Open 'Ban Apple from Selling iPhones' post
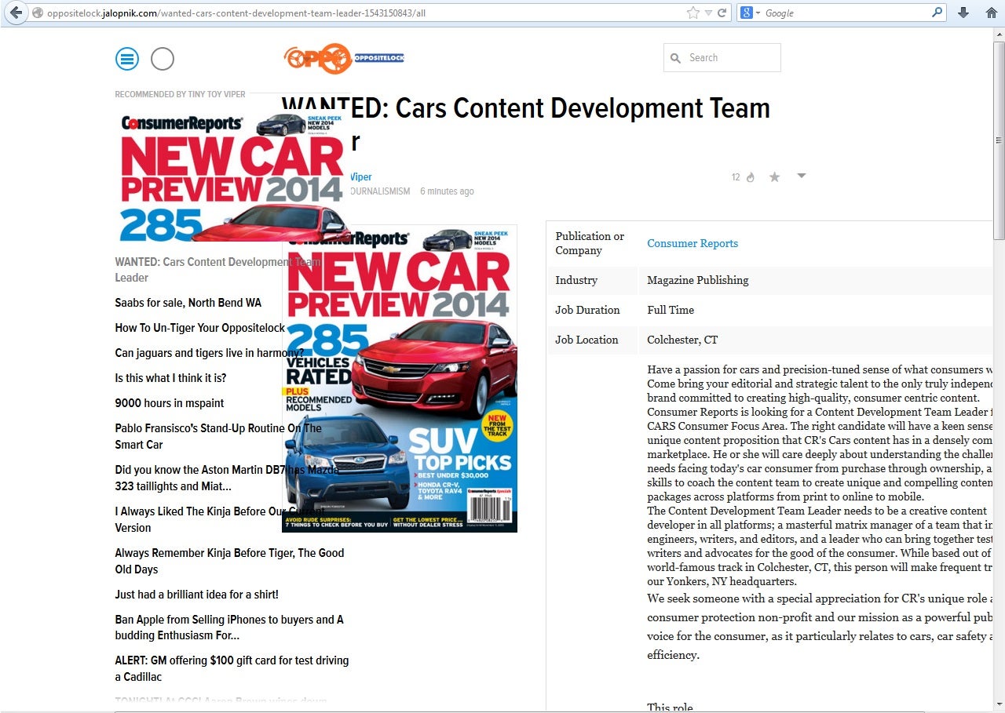This screenshot has width=1005, height=713. [x=229, y=628]
